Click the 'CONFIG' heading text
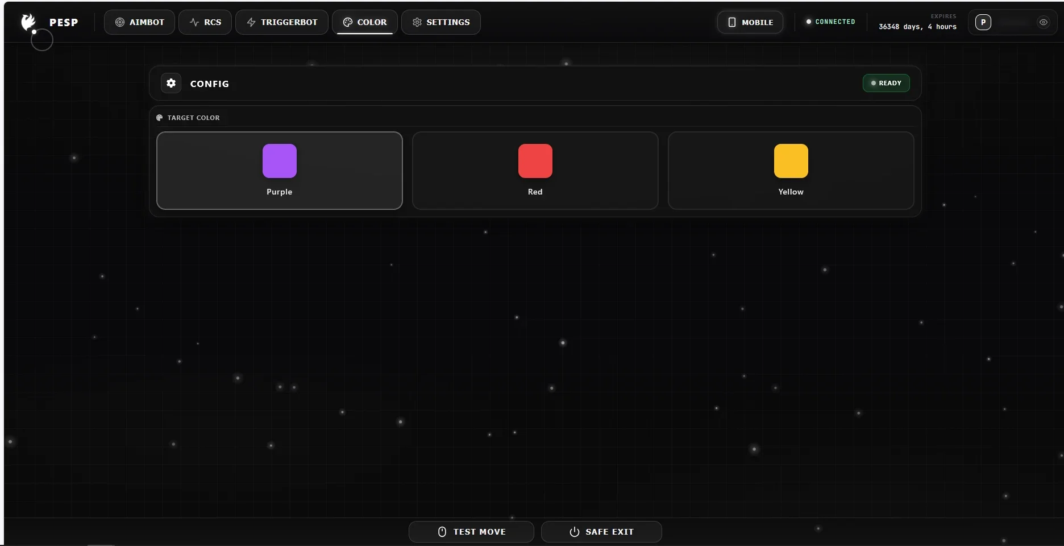1064x546 pixels. [210, 84]
